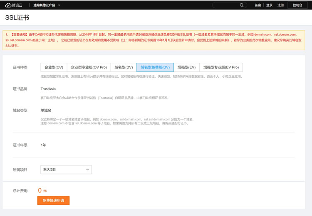312x216 pixels.
Task: Open the 控制台 console button
Action: [298, 5]
